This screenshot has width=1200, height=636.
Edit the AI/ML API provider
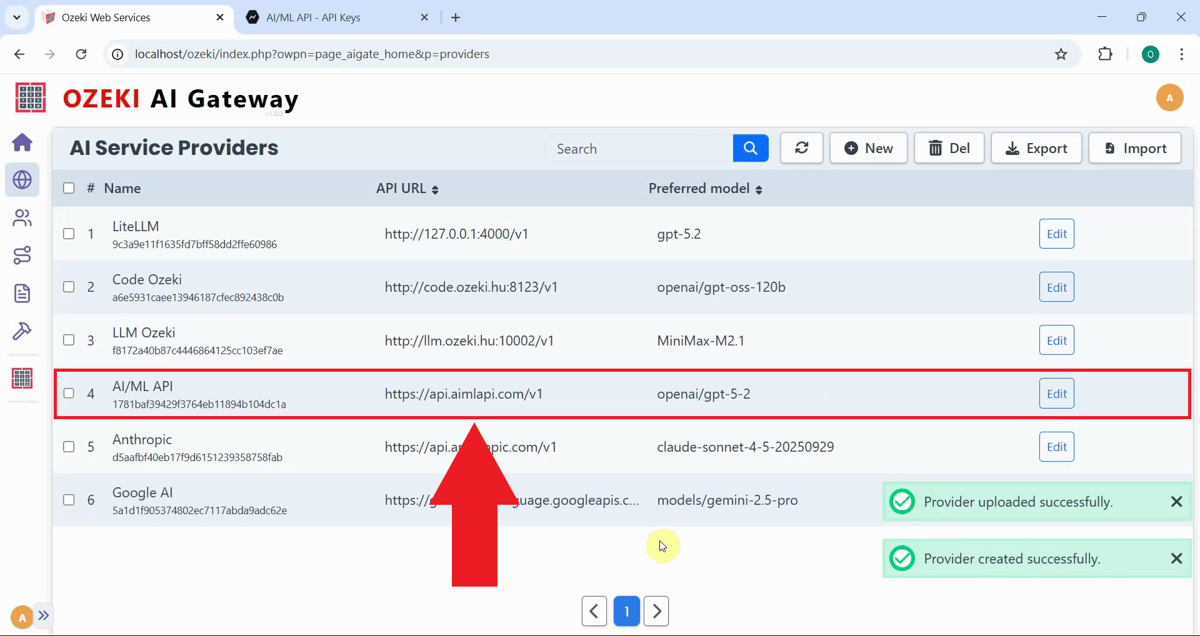pos(1056,394)
